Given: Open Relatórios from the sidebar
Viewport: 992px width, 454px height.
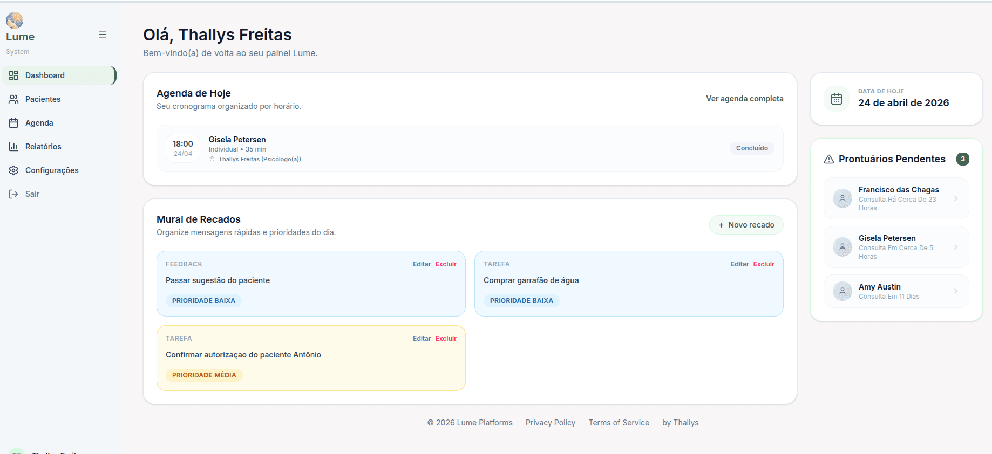Looking at the screenshot, I should (x=59, y=147).
